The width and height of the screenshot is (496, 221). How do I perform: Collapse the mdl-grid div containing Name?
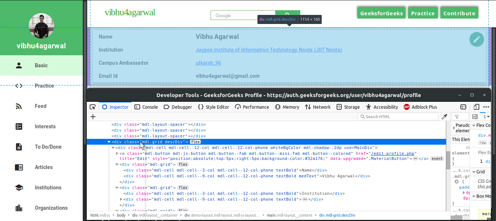click(117, 164)
